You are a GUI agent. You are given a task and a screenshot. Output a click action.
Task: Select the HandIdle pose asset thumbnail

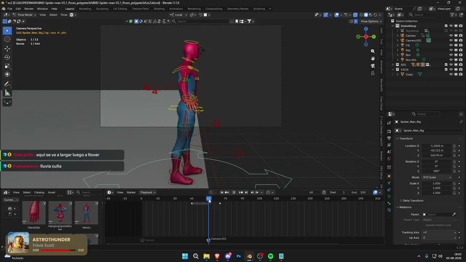point(34,213)
